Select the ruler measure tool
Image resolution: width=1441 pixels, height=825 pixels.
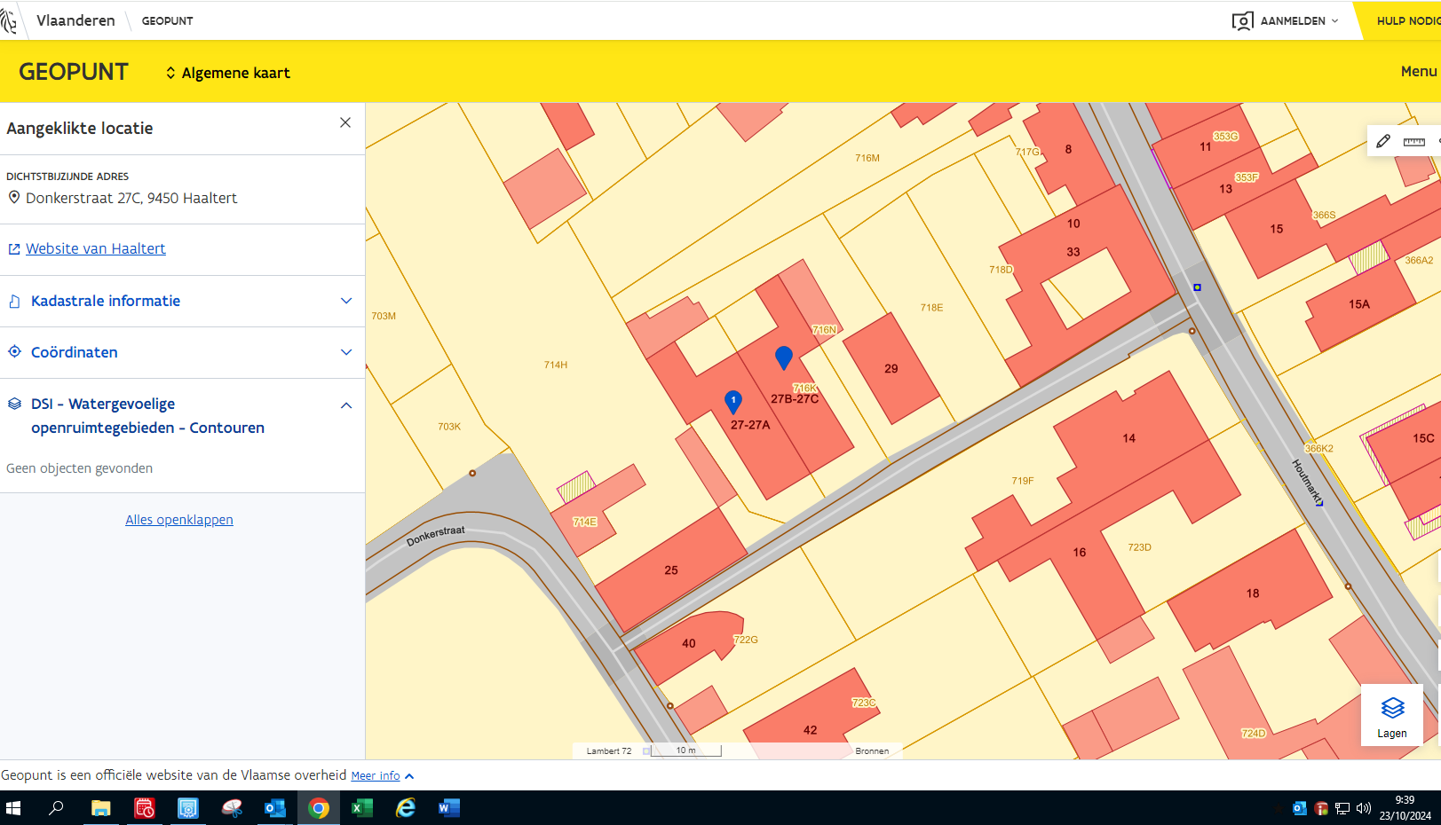click(x=1413, y=142)
